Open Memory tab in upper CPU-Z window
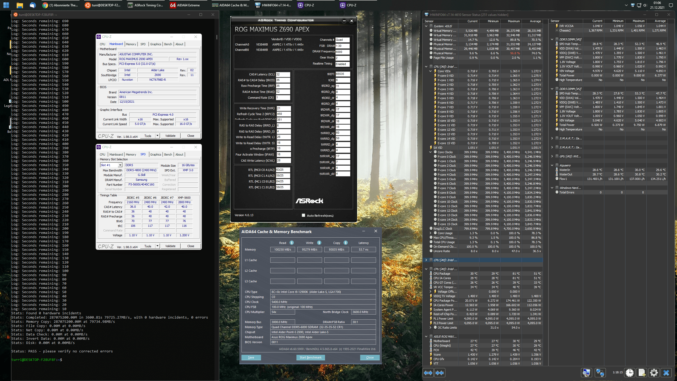The image size is (677, 381). (x=131, y=44)
